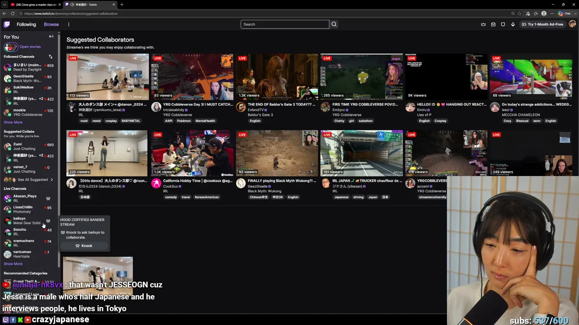The width and height of the screenshot is (579, 325).
Task: Collapse the For You sidebar
Action: tap(51, 37)
